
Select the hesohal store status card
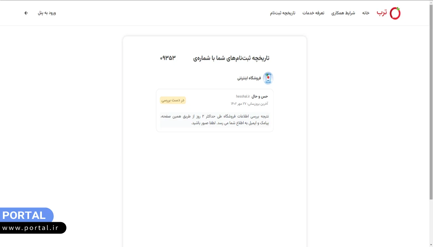[x=215, y=110]
